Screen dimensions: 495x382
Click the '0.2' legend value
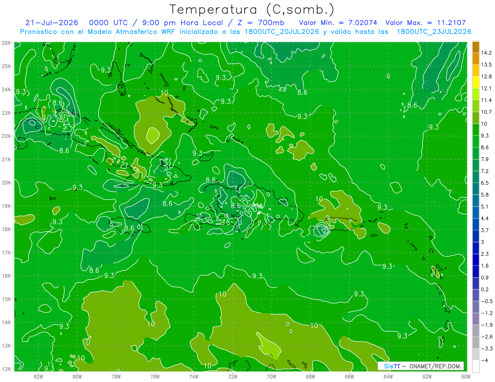(485, 289)
